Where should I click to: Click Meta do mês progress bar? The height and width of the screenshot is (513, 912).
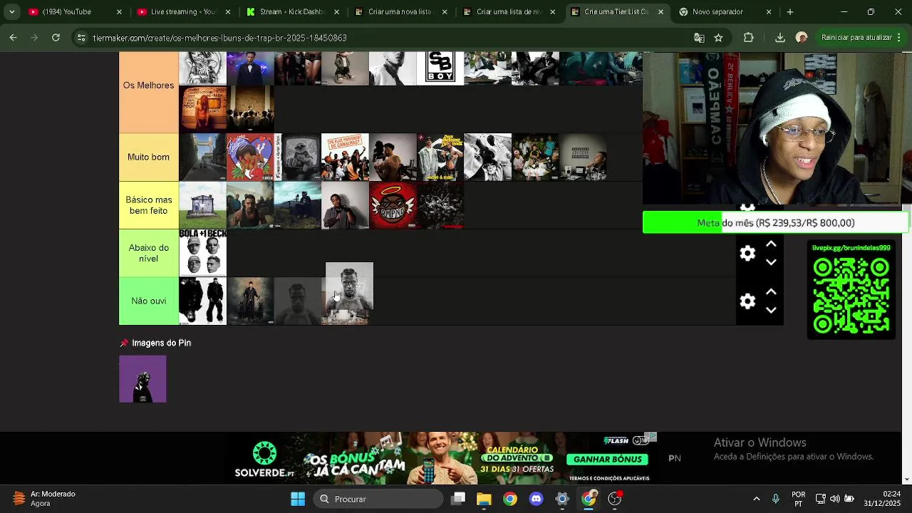point(775,222)
